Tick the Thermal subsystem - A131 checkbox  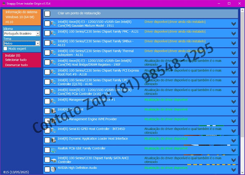pyautogui.click(x=47, y=53)
